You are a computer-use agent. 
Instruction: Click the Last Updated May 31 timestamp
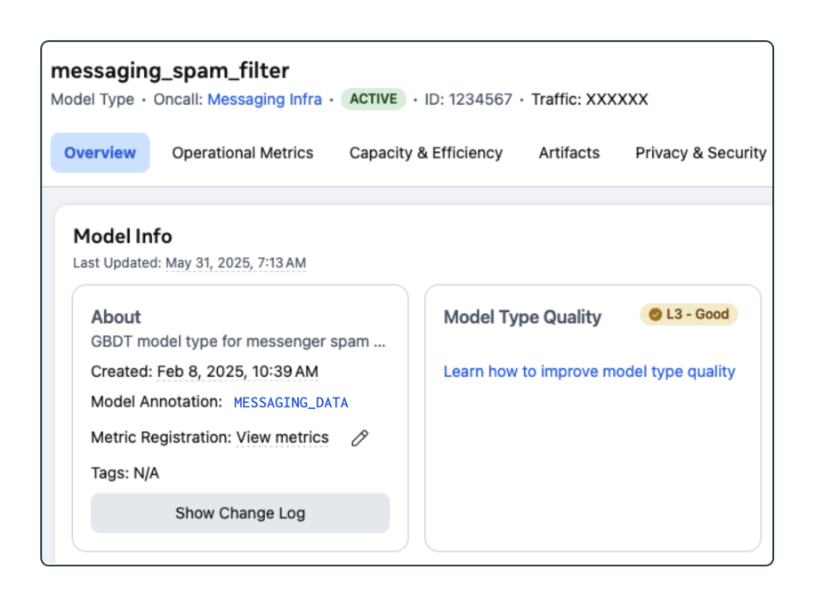[x=236, y=263]
